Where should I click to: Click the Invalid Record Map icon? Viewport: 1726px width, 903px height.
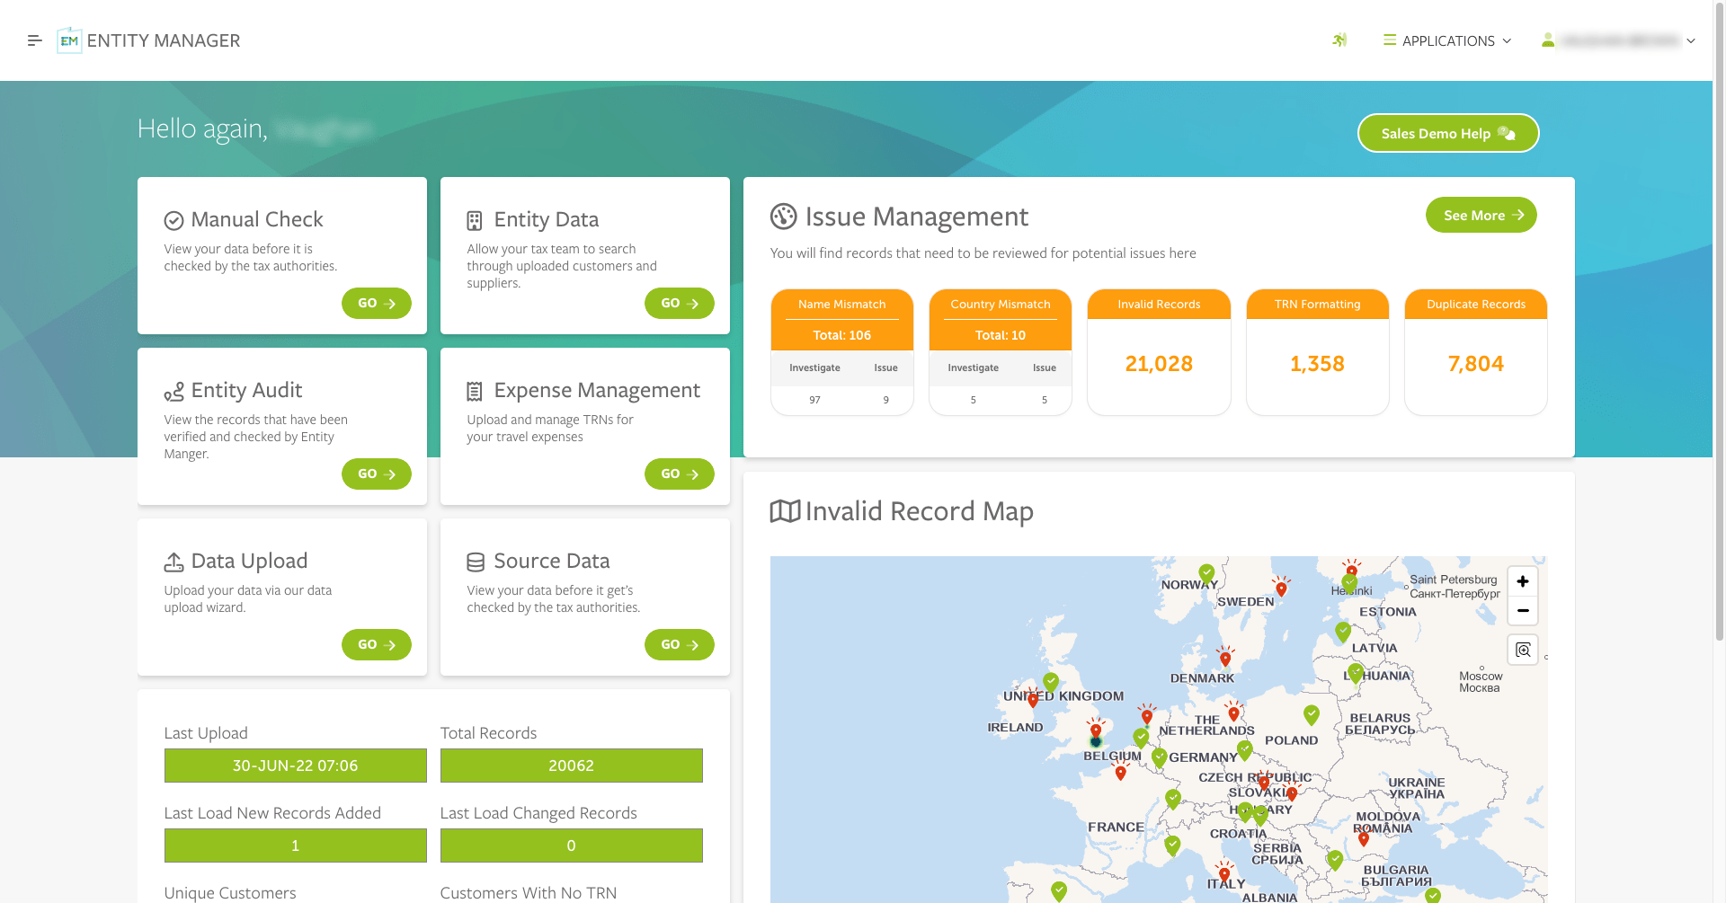click(785, 511)
